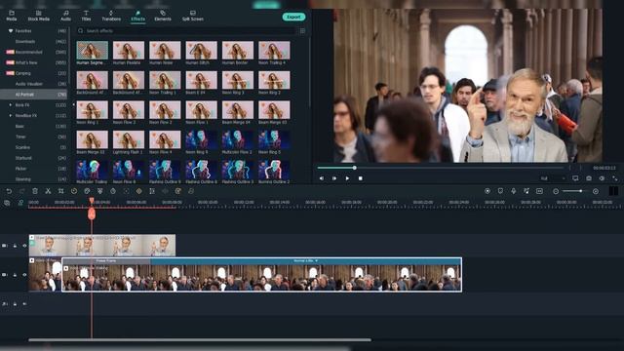Click the Stop button in preview
The image size is (624, 351).
click(360, 178)
